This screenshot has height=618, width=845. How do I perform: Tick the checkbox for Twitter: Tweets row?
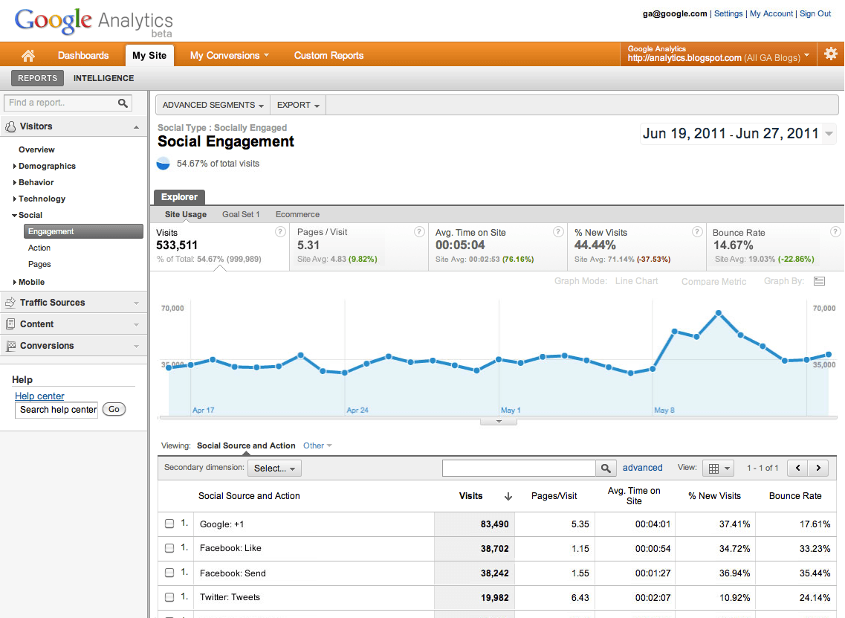coord(169,597)
